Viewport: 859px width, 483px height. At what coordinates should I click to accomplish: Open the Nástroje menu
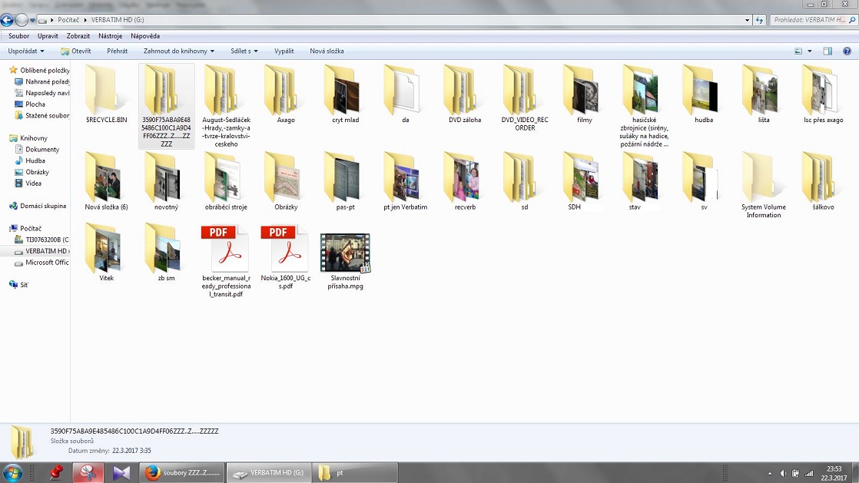110,36
